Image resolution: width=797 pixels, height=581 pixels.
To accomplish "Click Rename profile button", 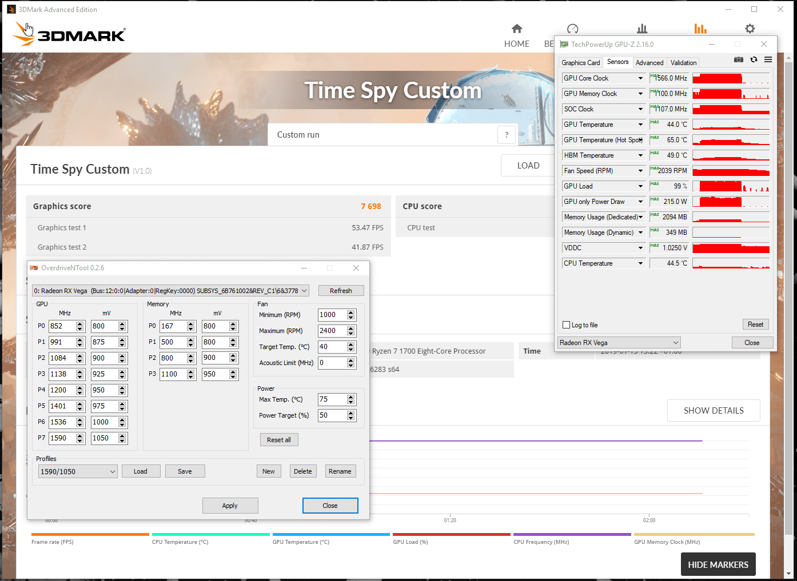I will click(340, 471).
